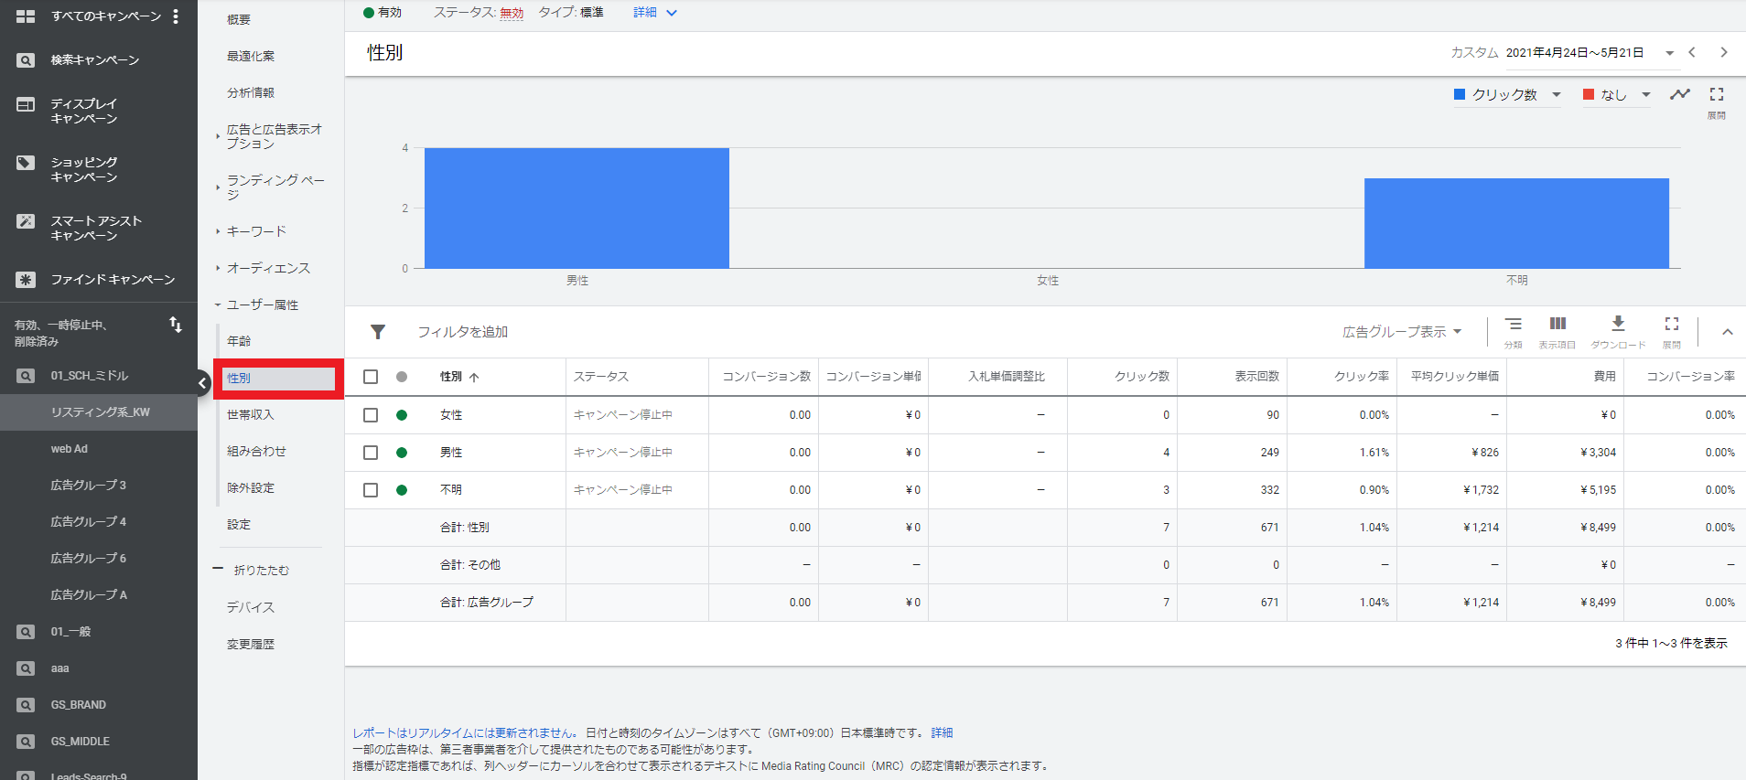Open the 設定 settings page

pos(239,525)
